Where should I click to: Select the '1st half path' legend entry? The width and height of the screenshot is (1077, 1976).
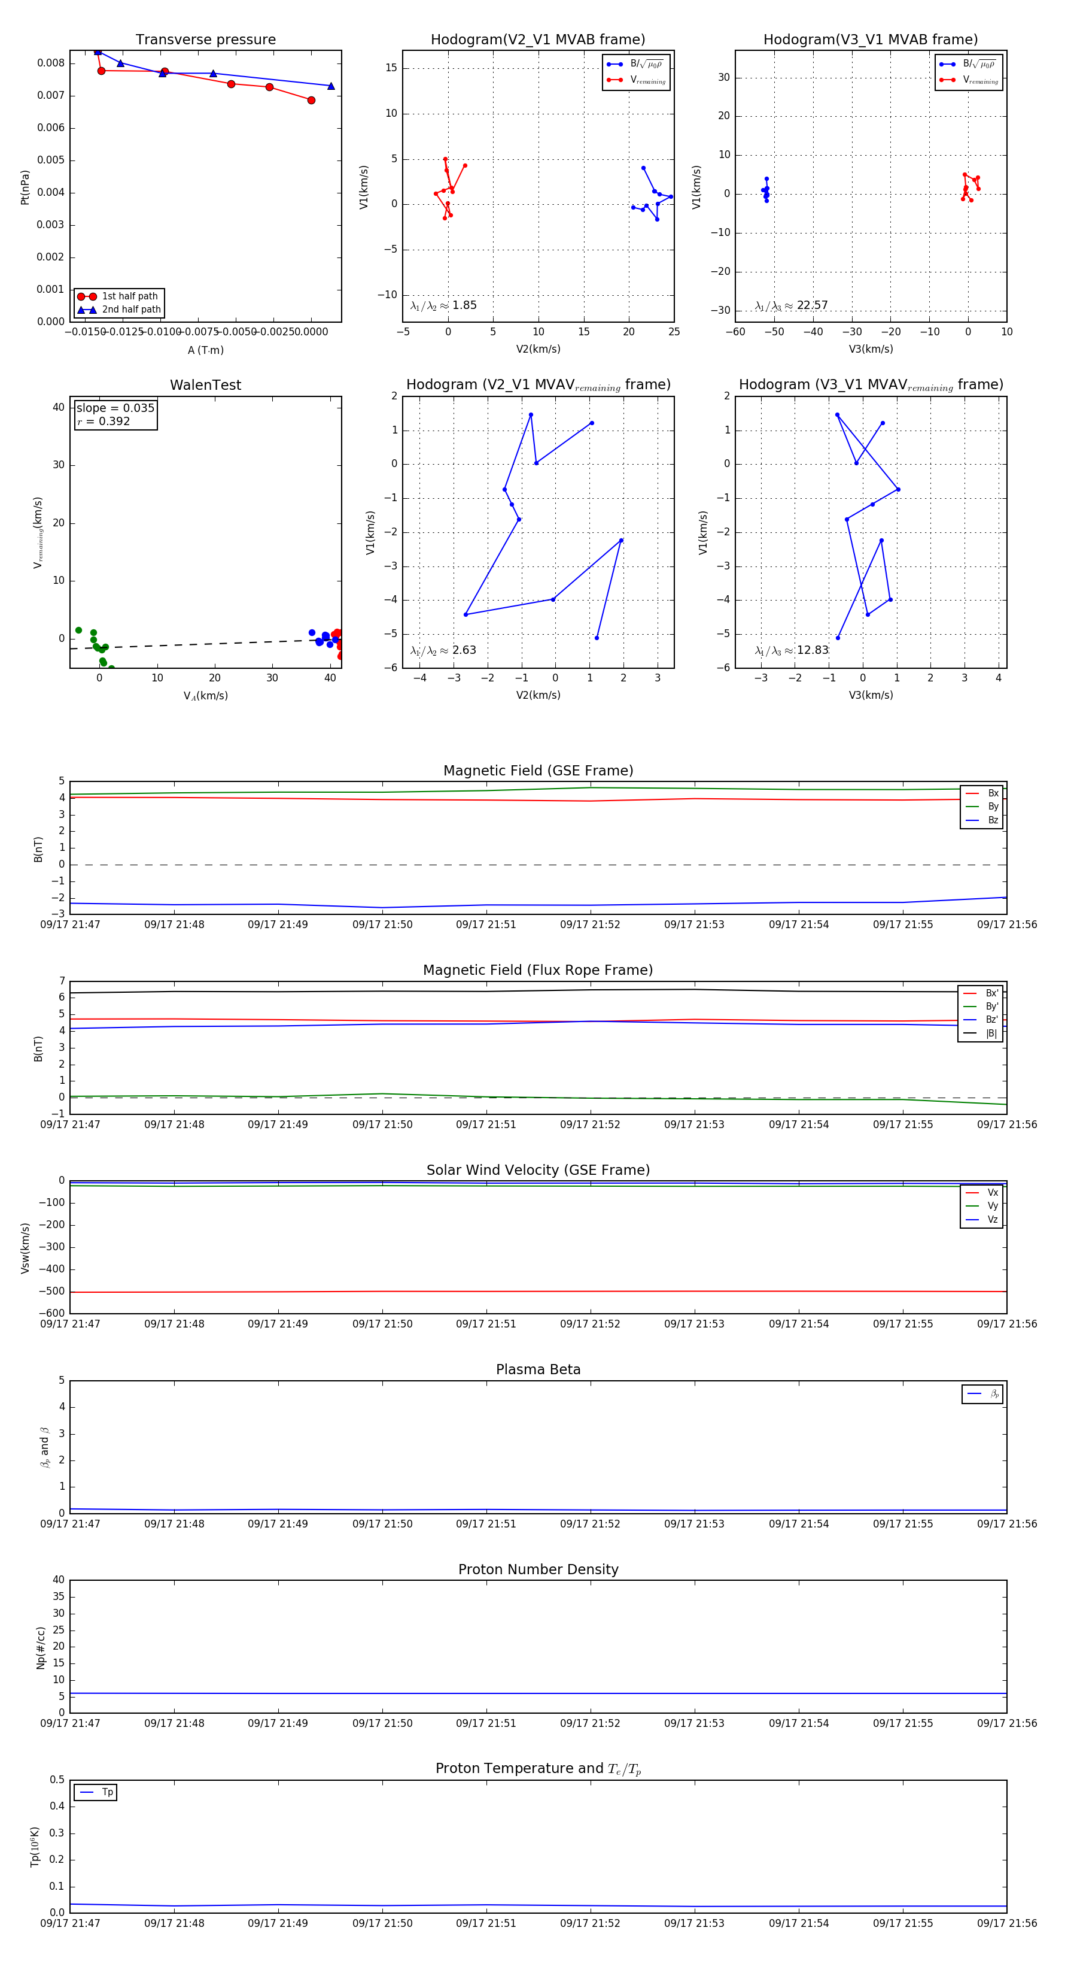tap(120, 296)
